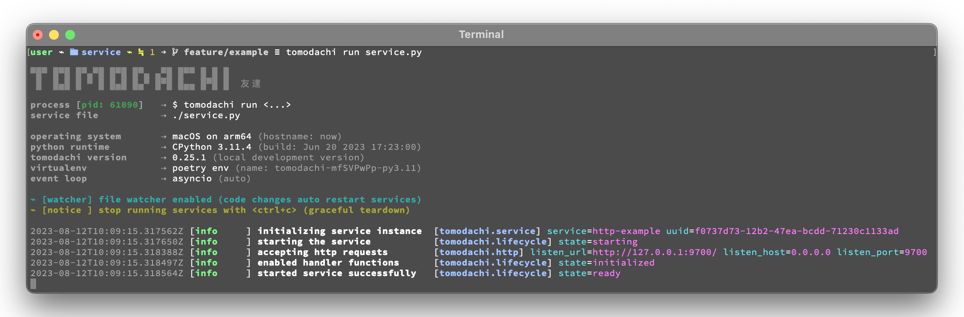Click 'starting the service' log message
The height and width of the screenshot is (317, 964).
(314, 242)
